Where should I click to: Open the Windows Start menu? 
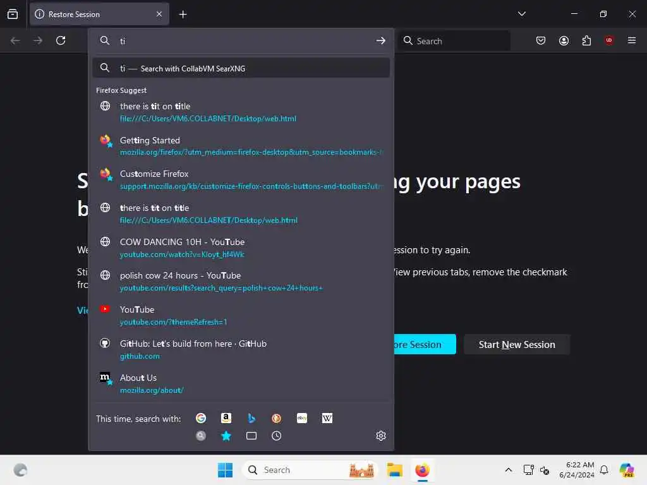click(226, 470)
